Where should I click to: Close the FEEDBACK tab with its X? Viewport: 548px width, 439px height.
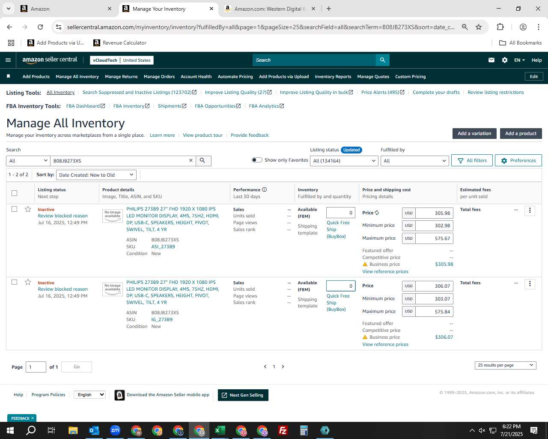pos(33,418)
